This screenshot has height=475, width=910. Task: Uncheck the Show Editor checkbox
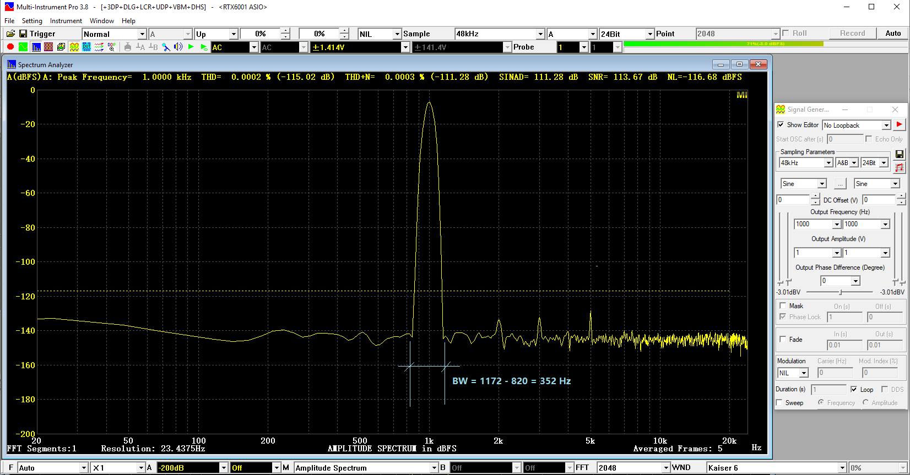click(781, 125)
